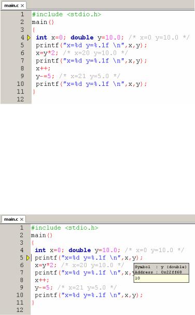Image resolution: width=195 pixels, height=315 pixels.
Task: Click 'y-=5;' on line 9 of lower editor
Action: coord(44,288)
